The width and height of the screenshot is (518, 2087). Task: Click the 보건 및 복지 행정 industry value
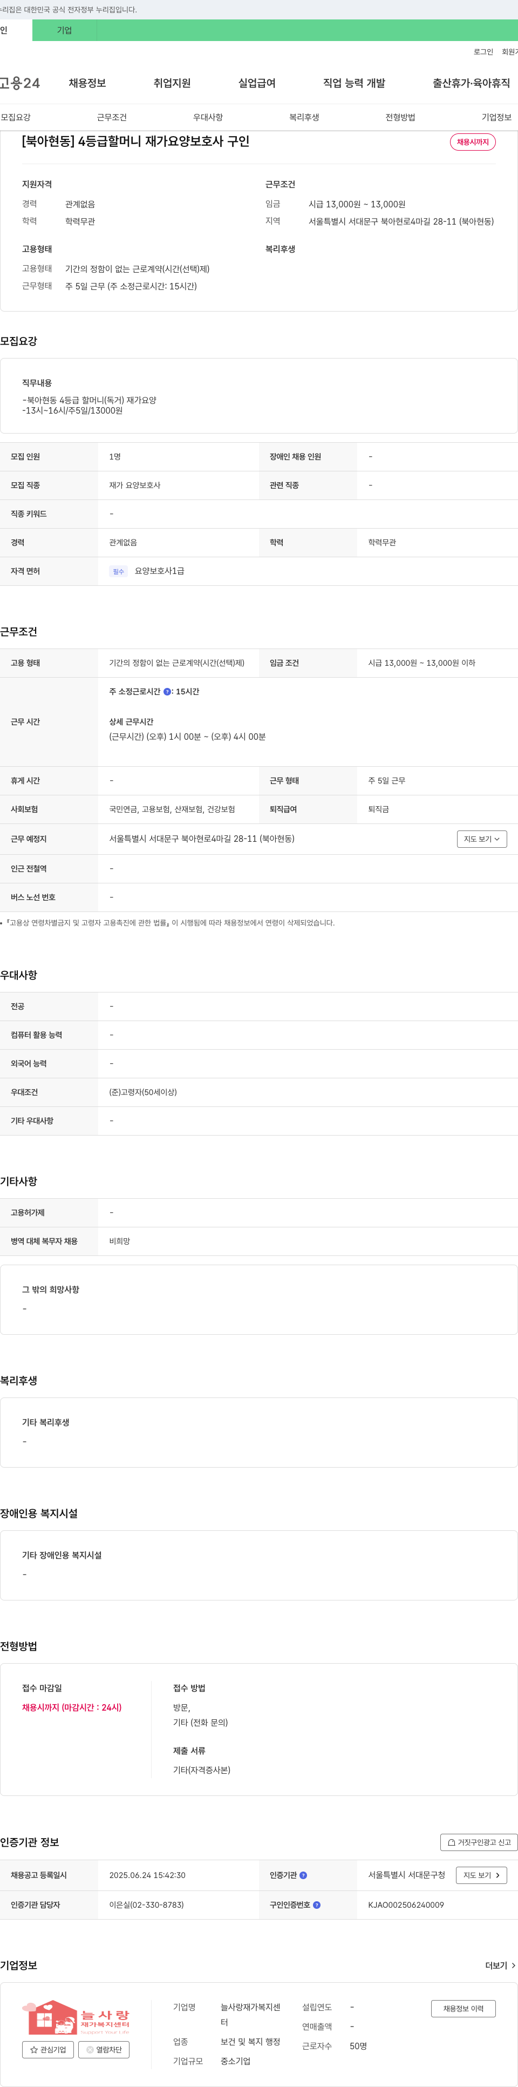coord(250,2042)
